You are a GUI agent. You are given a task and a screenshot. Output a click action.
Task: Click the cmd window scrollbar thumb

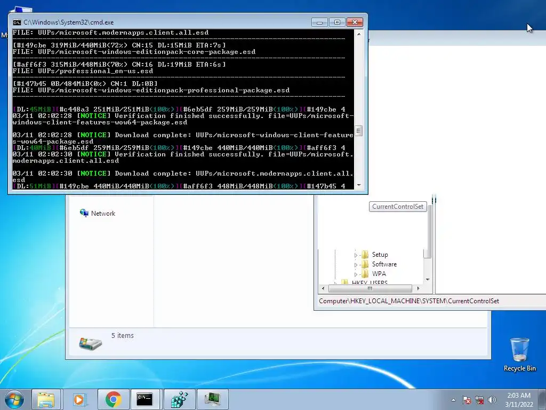[359, 131]
